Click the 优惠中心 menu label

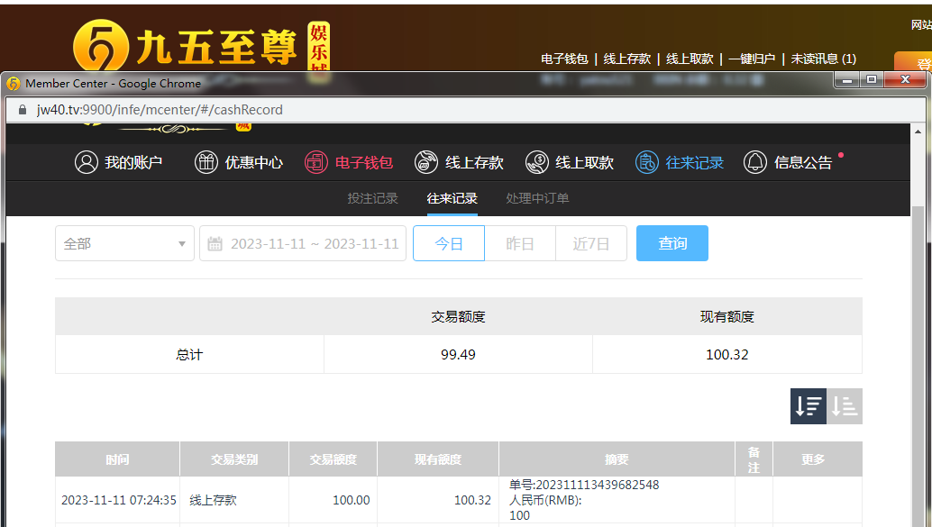254,162
